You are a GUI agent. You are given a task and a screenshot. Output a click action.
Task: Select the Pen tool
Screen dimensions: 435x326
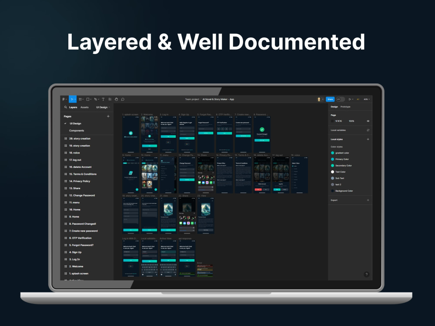(x=95, y=99)
